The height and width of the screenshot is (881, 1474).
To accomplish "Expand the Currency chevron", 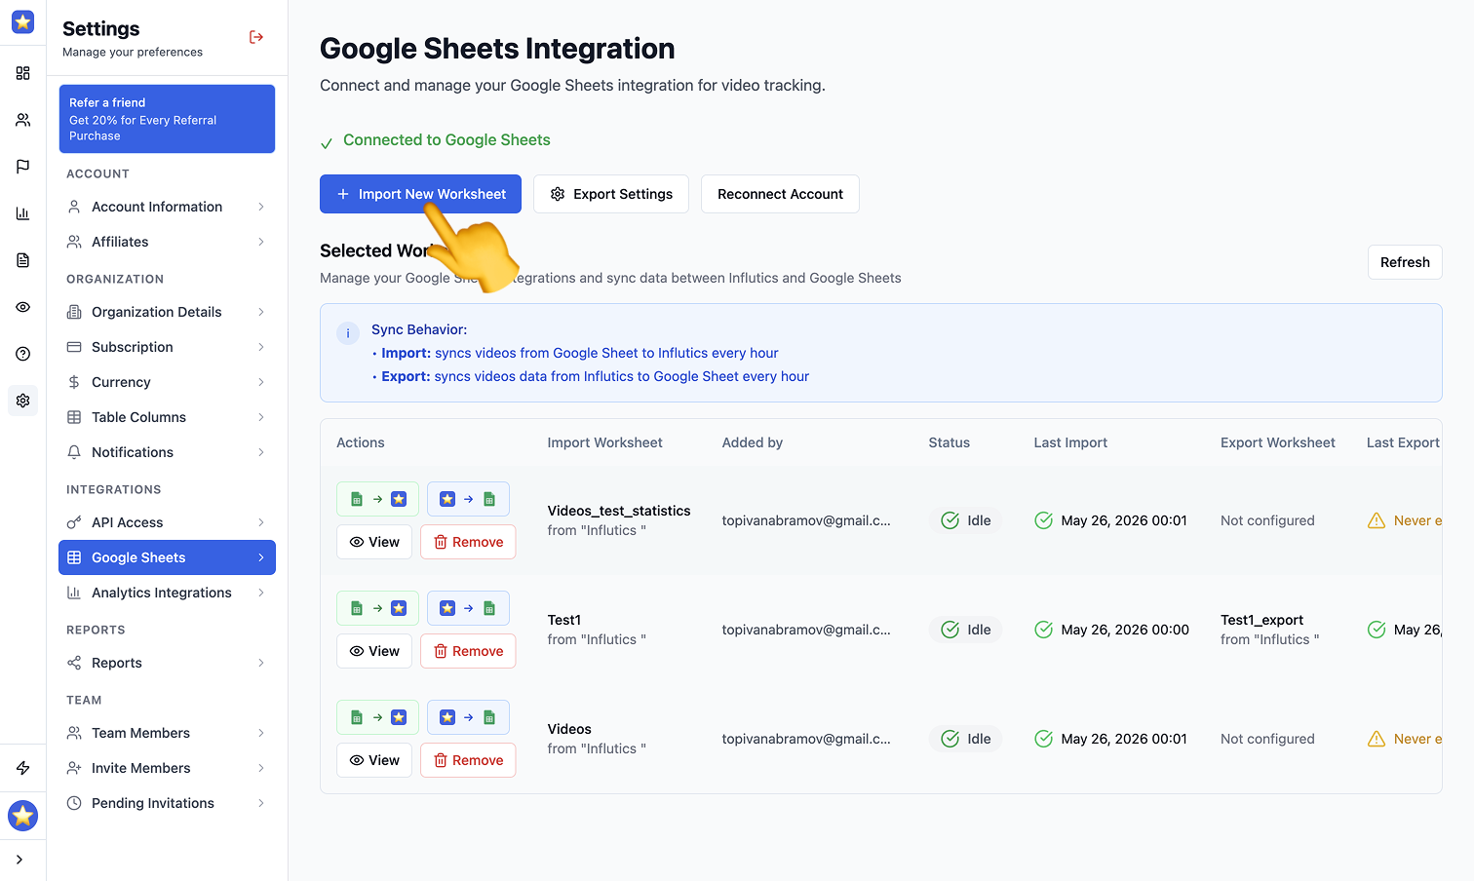I will pos(261,382).
